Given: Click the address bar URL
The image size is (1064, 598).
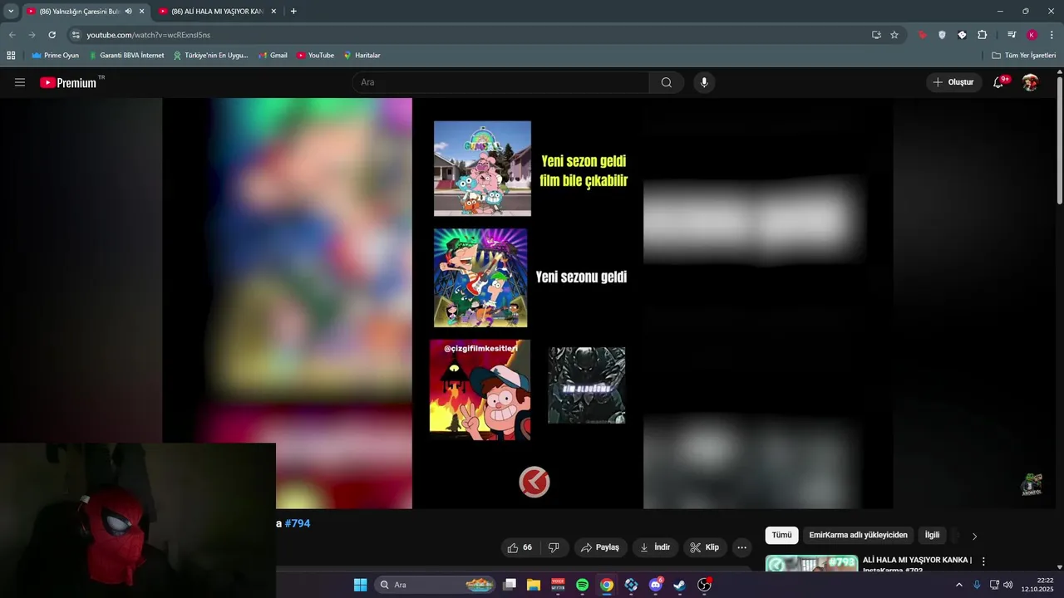Looking at the screenshot, I should point(149,35).
